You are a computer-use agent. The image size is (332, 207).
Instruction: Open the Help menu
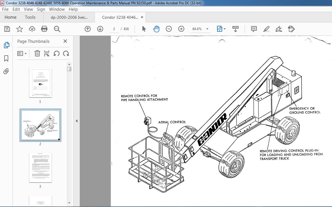(73, 9)
